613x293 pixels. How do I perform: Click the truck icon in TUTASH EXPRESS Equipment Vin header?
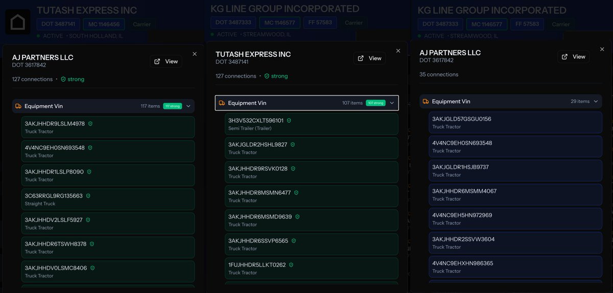point(222,103)
